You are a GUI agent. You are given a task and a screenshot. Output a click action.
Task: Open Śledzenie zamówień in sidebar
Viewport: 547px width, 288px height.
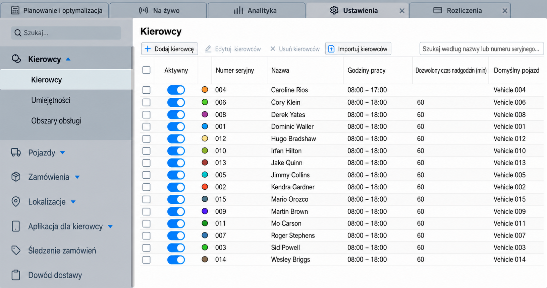pyautogui.click(x=62, y=251)
